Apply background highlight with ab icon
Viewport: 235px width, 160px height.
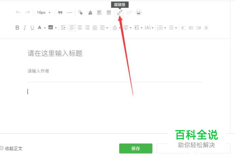pos(51,27)
